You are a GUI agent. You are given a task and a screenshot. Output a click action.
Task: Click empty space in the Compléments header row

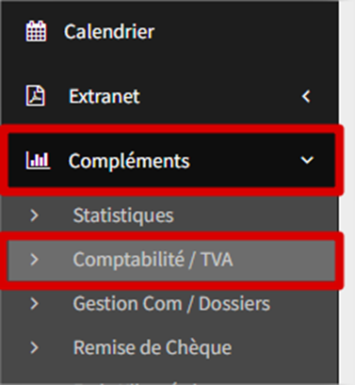point(245,160)
